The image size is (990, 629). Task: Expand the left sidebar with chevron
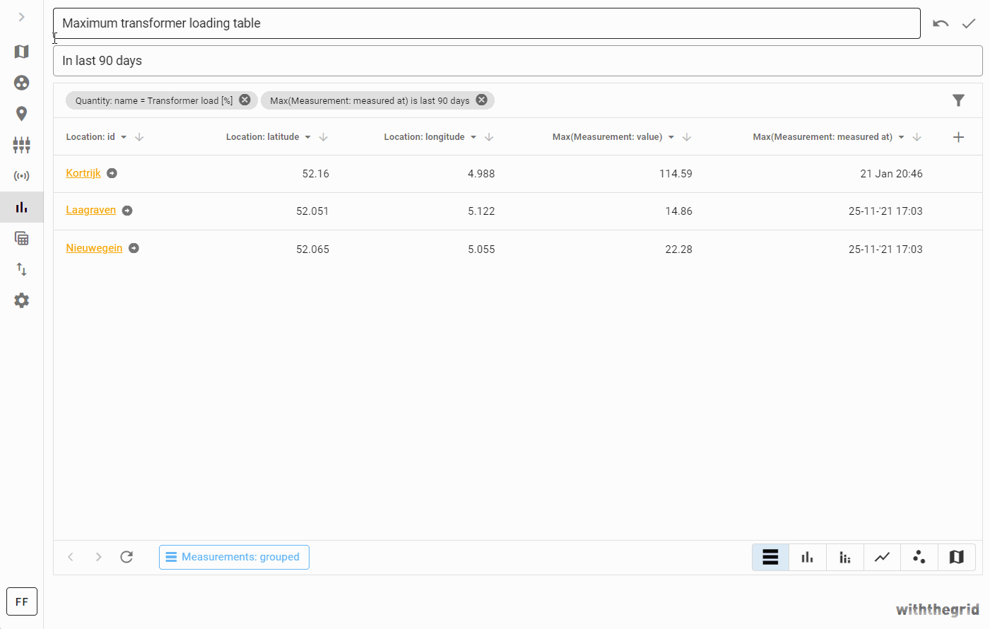(x=22, y=17)
